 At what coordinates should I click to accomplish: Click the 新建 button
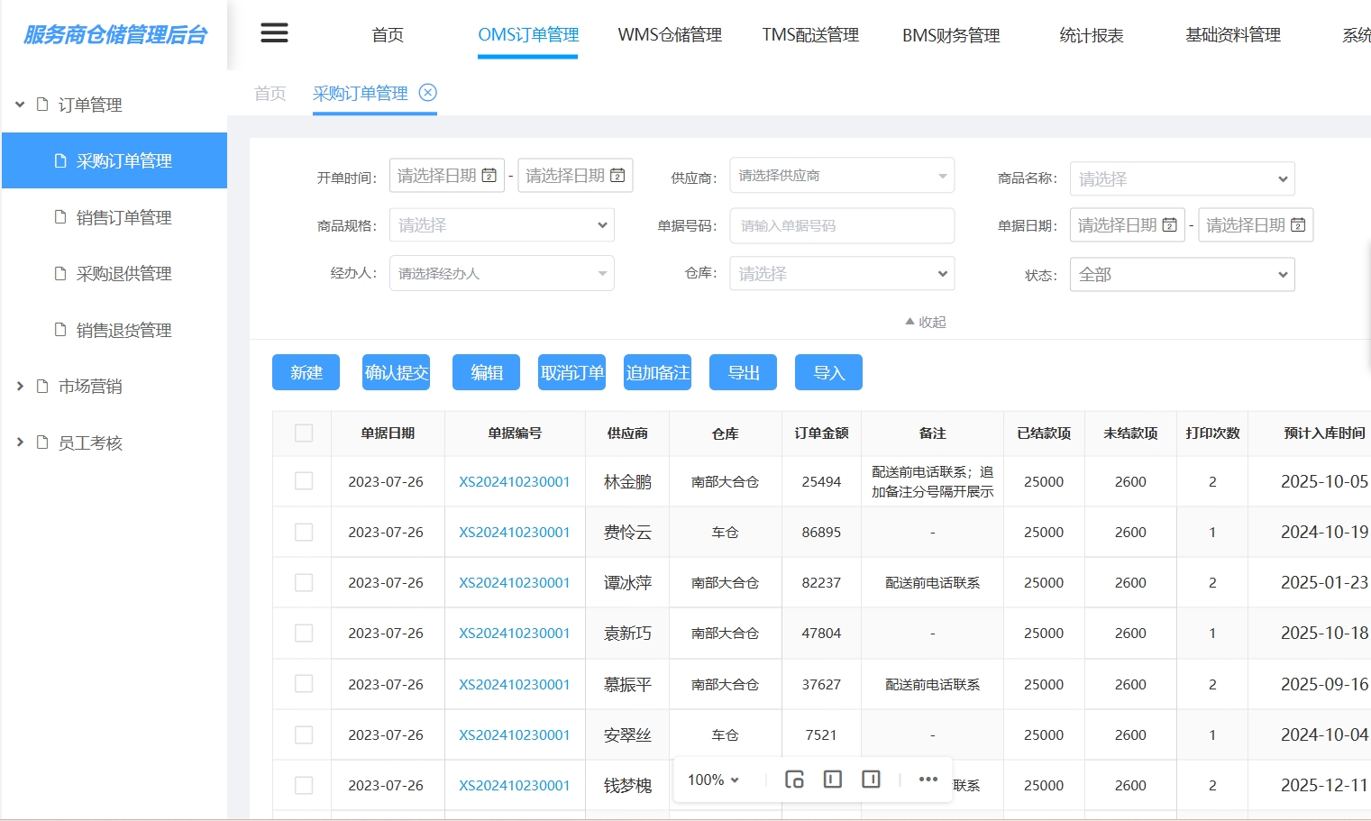click(x=306, y=372)
